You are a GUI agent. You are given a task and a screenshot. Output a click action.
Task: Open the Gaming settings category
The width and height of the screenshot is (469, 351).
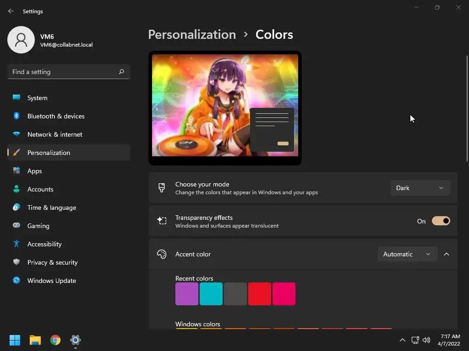coord(69,226)
